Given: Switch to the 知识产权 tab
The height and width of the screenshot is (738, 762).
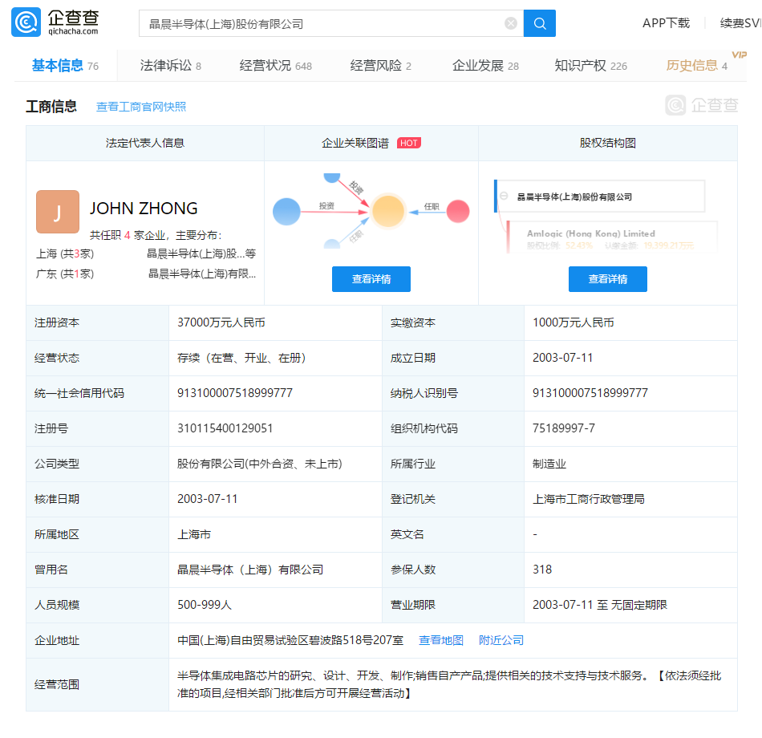Looking at the screenshot, I should (x=580, y=66).
